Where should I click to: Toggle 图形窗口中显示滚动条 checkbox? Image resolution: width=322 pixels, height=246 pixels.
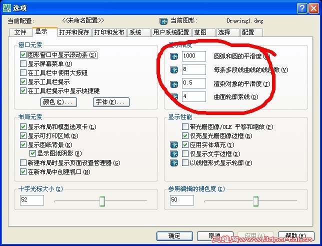[x=23, y=55]
